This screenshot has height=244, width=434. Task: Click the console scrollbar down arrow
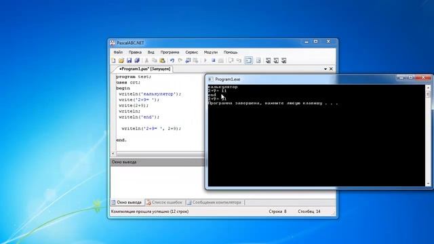428,184
